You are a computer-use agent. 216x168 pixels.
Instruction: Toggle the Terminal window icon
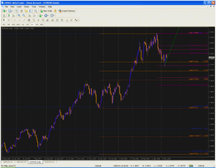pos(31,11)
